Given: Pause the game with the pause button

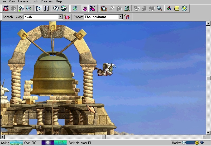Looking at the screenshot, I should coord(46,8).
